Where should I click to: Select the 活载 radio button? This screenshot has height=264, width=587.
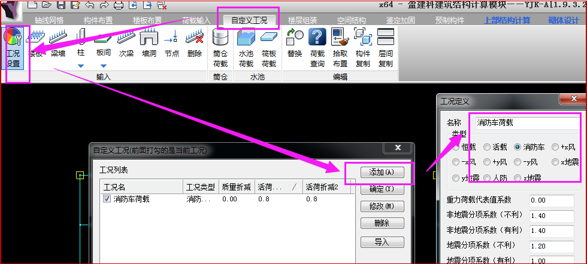[x=488, y=146]
